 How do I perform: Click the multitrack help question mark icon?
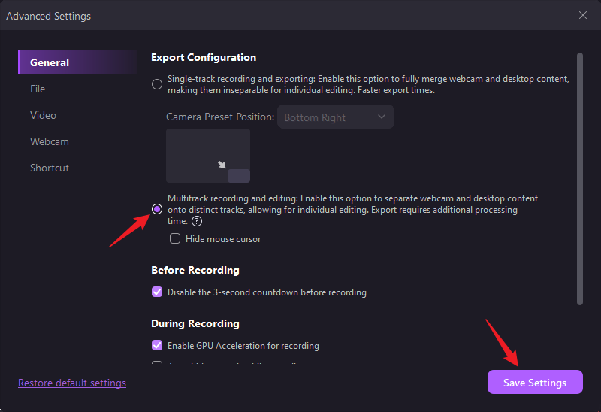197,221
